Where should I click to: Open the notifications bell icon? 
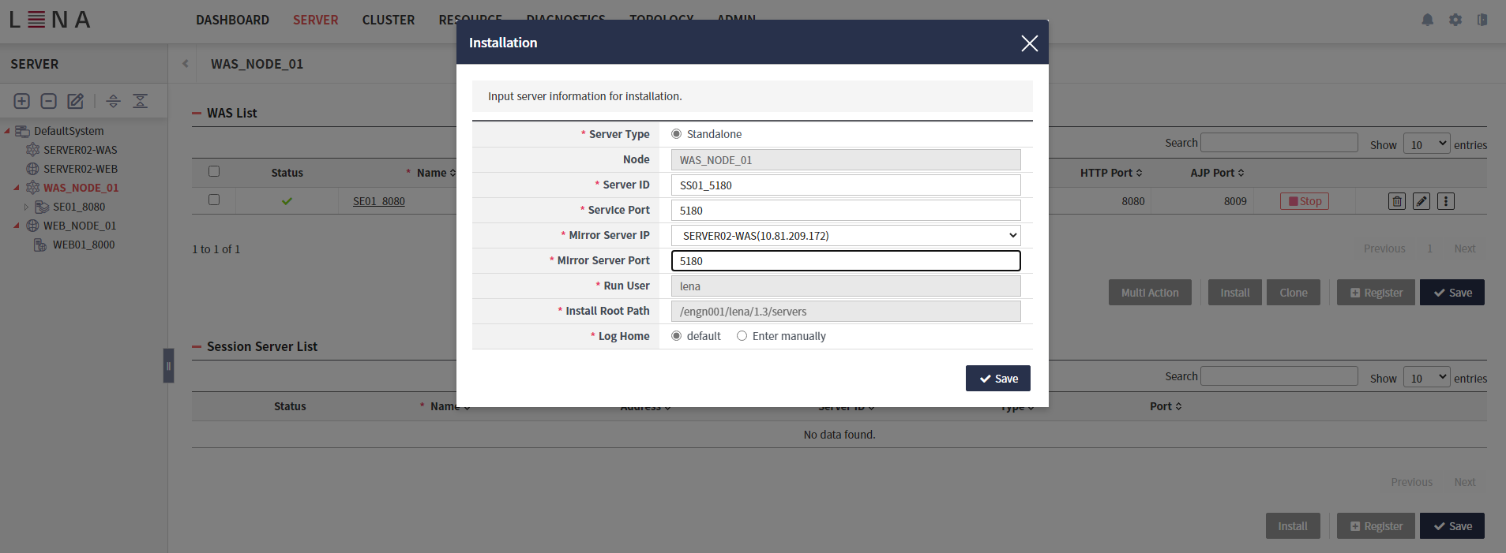1427,20
